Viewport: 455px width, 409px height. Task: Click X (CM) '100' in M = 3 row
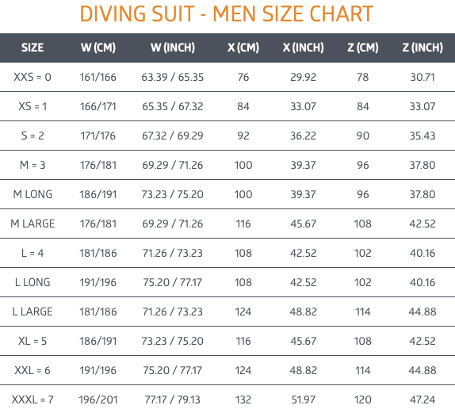[x=243, y=165]
